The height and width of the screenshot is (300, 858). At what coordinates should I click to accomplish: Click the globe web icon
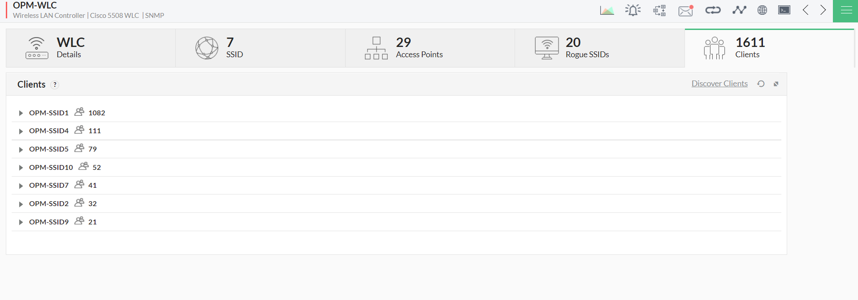pyautogui.click(x=762, y=10)
